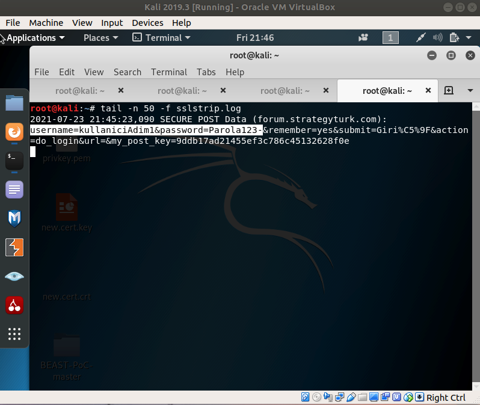The height and width of the screenshot is (405, 480).
Task: Click the volume speaker icon
Action: pos(438,38)
